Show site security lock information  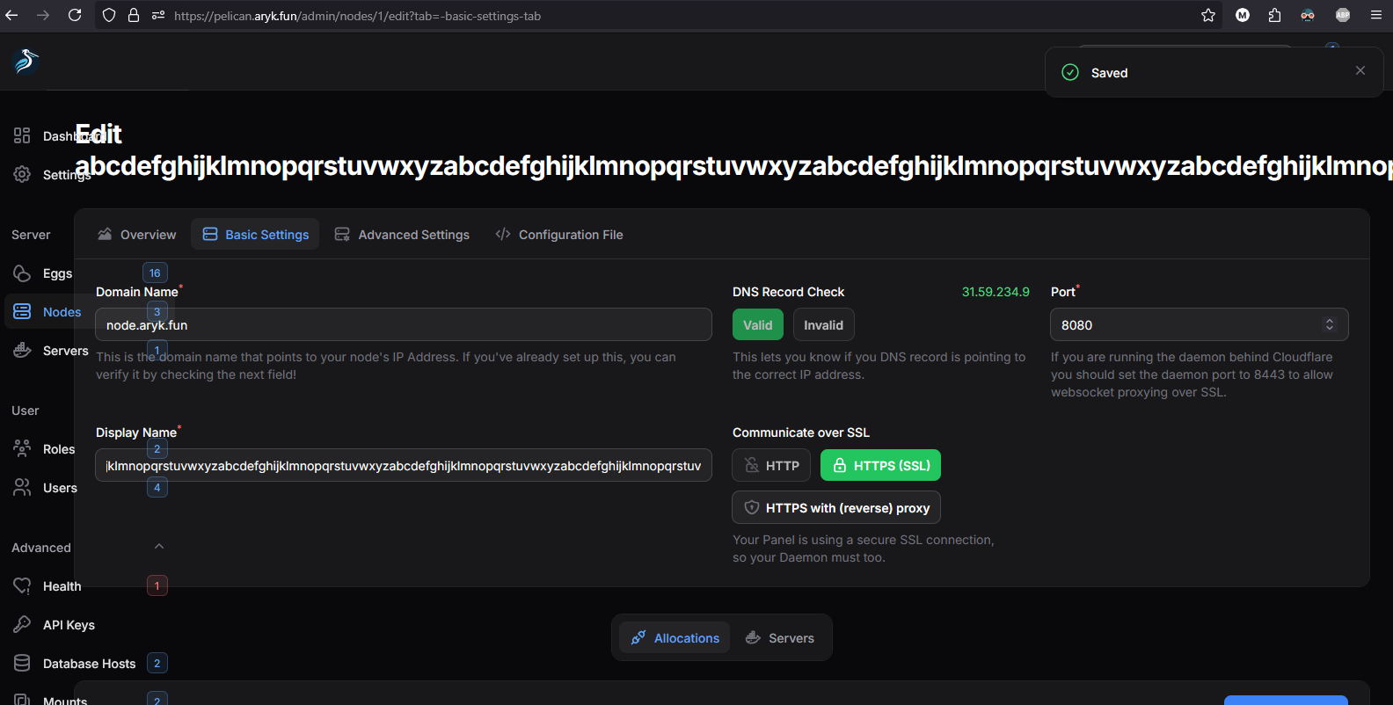click(x=134, y=15)
